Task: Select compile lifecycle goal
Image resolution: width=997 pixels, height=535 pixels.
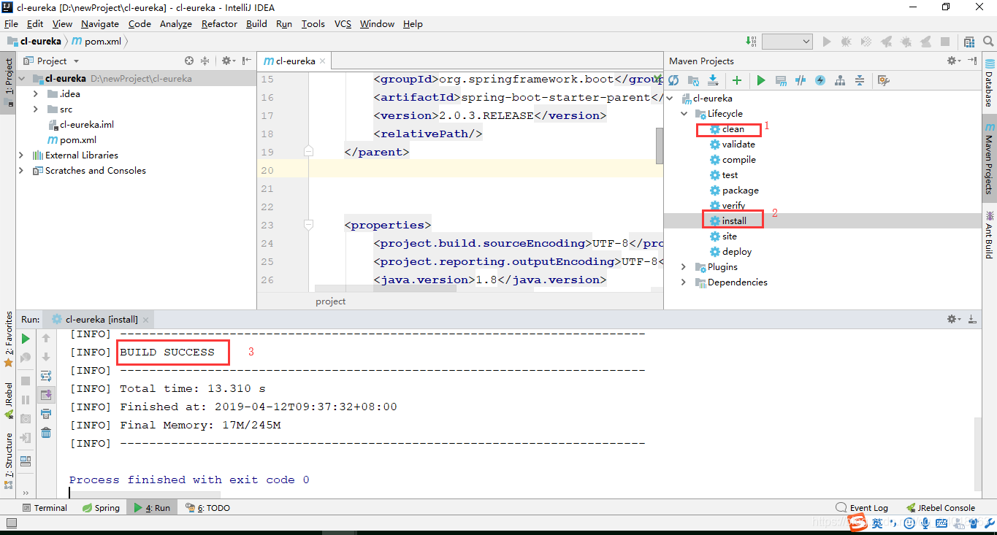Action: [x=739, y=159]
